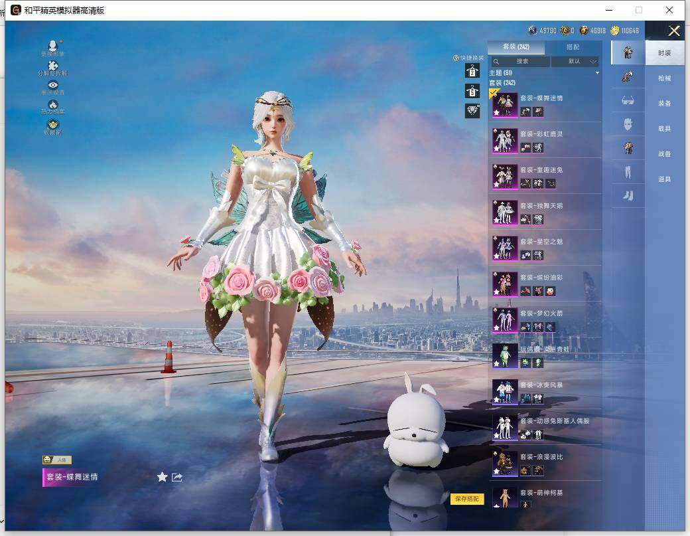This screenshot has width=690, height=536.
Task: Open the 默认 sort dropdown
Action: (575, 61)
